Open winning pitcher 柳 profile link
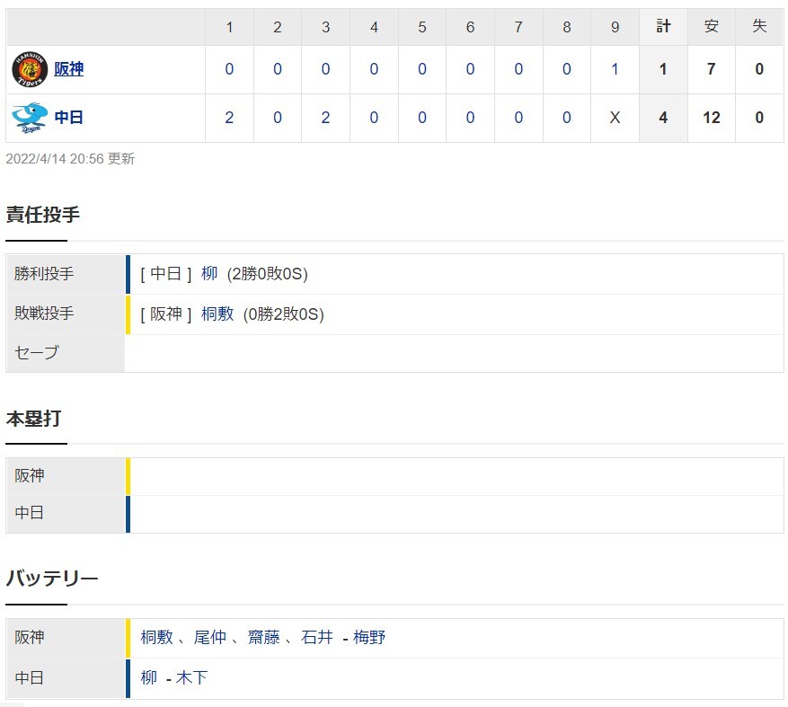The width and height of the screenshot is (788, 707). (x=209, y=274)
